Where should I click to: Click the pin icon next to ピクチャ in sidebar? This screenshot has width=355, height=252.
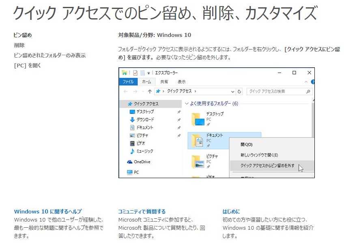tap(179, 136)
